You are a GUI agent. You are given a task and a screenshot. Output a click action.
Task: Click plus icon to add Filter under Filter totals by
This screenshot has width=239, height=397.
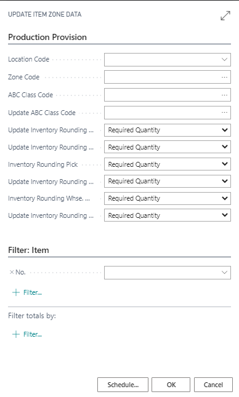(x=16, y=334)
